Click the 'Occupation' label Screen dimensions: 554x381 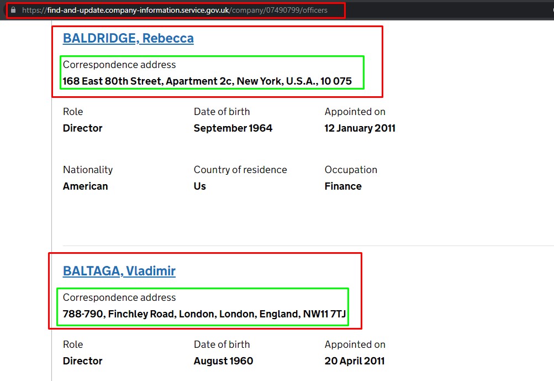(351, 170)
